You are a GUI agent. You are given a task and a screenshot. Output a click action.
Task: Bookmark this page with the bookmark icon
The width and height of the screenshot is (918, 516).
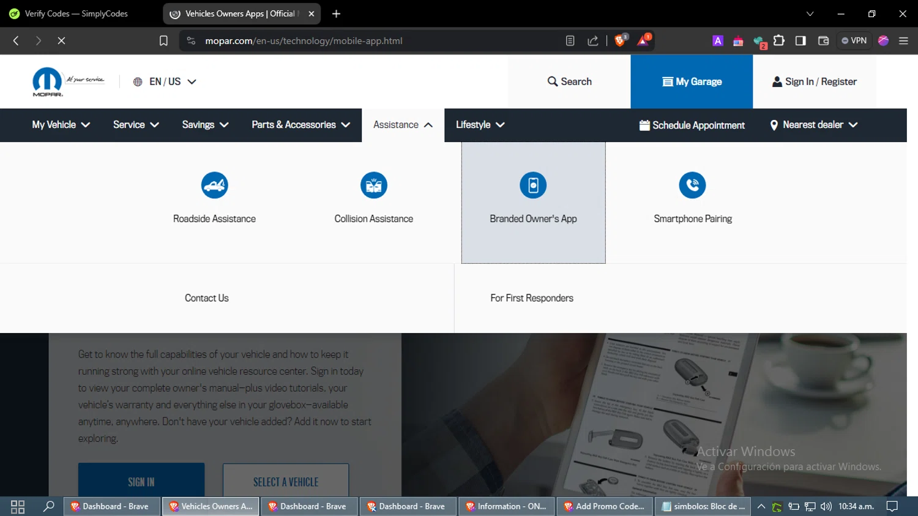pos(163,40)
